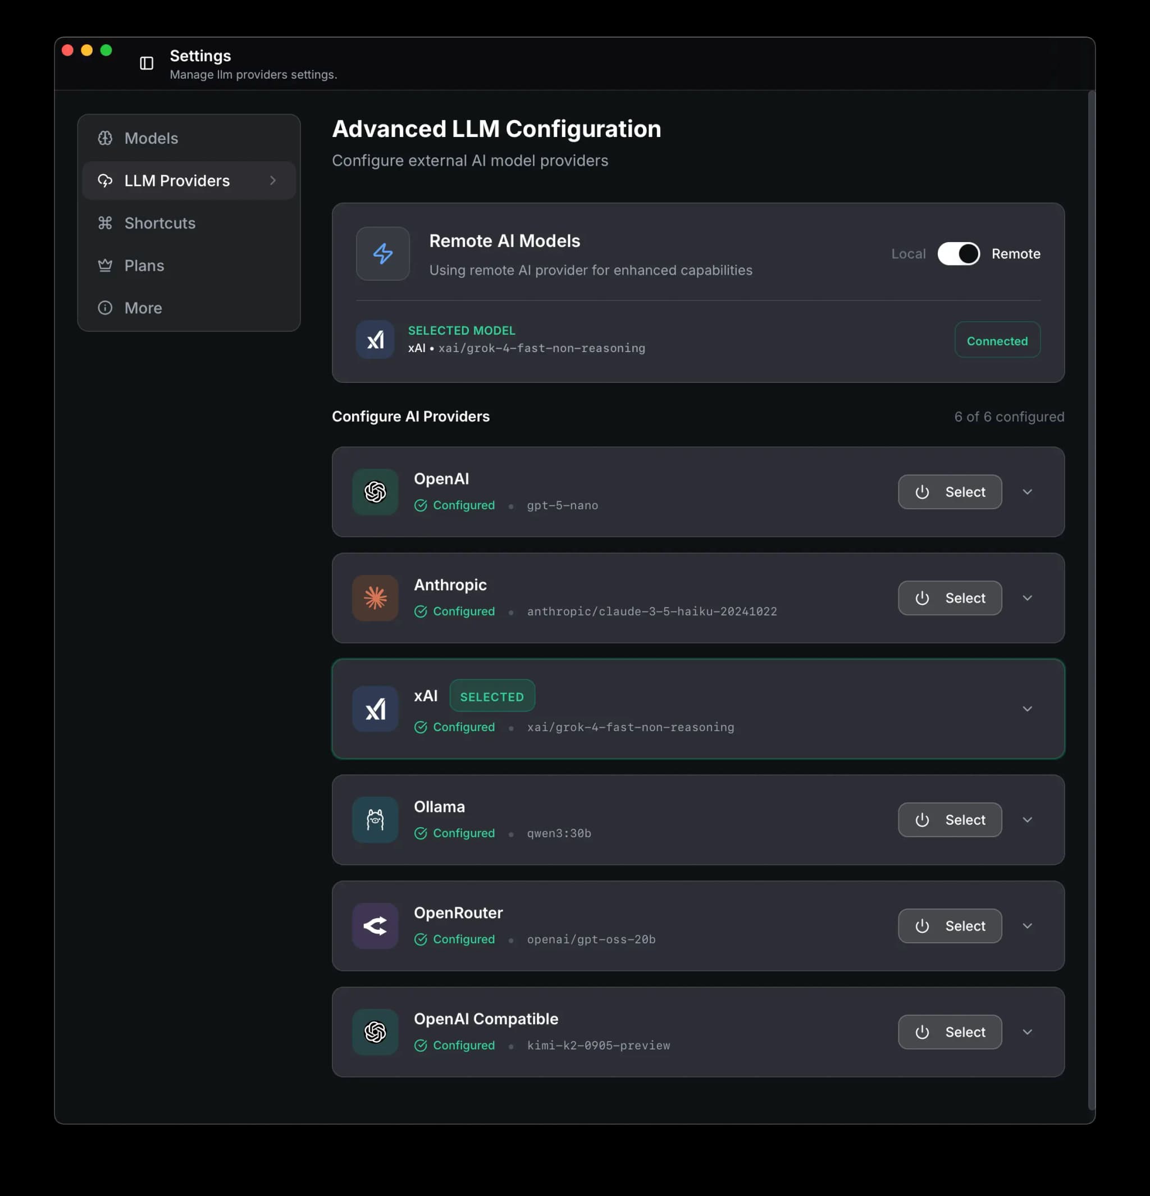Open the Models settings section
The image size is (1150, 1196).
pos(151,139)
